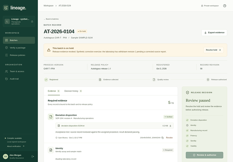233x162 pixels.
Task: Click the Resolve hold button
Action: point(213,50)
